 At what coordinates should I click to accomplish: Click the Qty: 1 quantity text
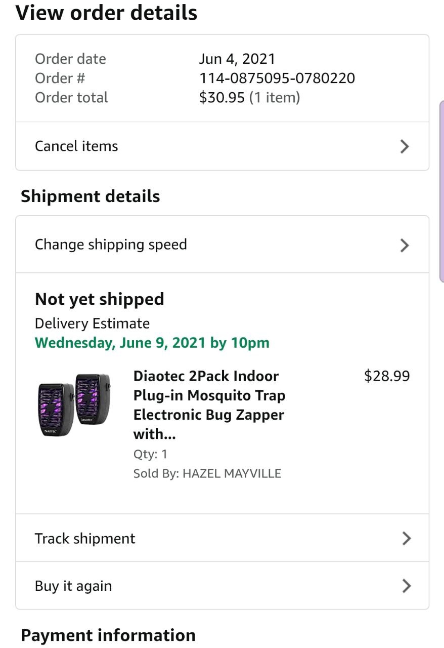pos(150,454)
